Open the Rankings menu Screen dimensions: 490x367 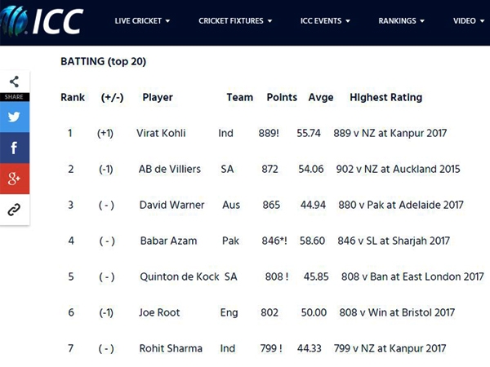(401, 21)
